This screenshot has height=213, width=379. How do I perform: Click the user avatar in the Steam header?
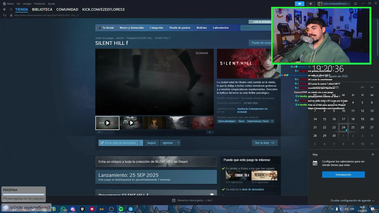click(x=319, y=4)
